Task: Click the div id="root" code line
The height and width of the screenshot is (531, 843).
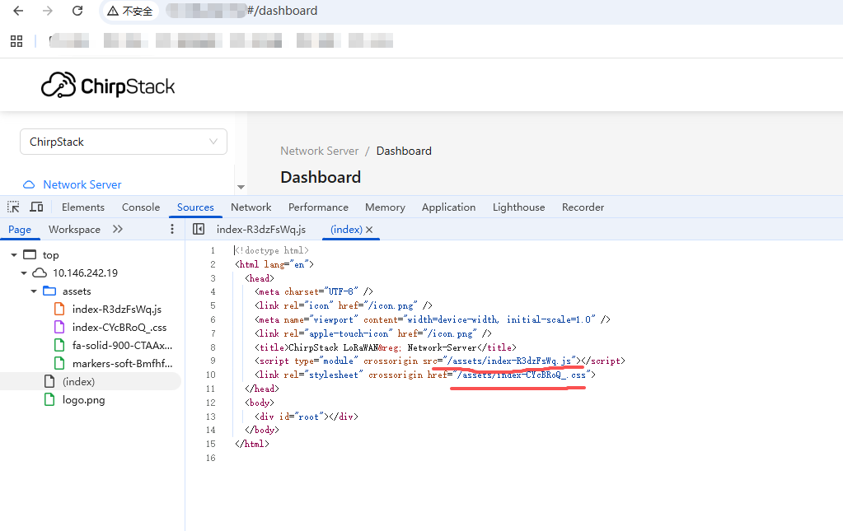Action: point(307,417)
